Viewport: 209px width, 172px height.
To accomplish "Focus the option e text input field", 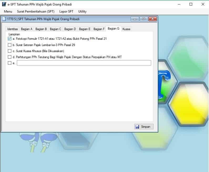I will click(x=84, y=63).
